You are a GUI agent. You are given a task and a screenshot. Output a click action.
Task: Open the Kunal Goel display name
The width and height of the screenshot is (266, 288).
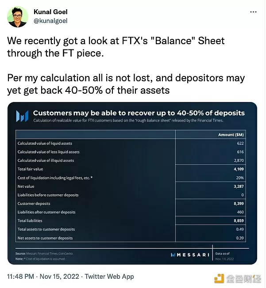tap(50, 12)
